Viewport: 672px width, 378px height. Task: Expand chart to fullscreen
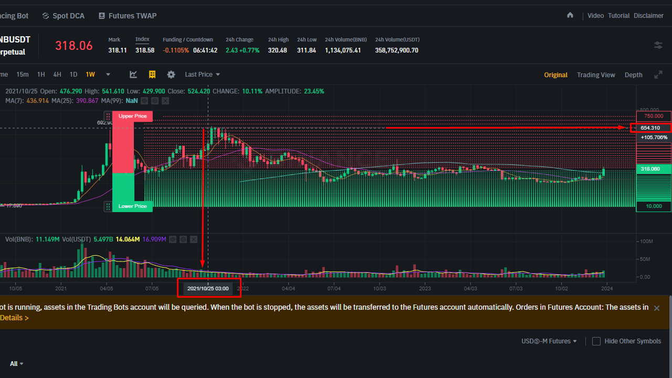658,75
